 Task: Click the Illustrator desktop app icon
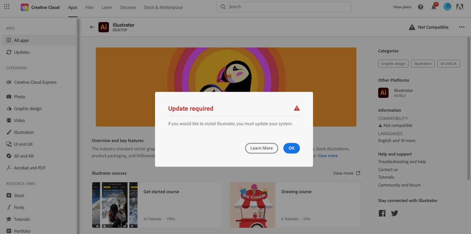tap(104, 27)
